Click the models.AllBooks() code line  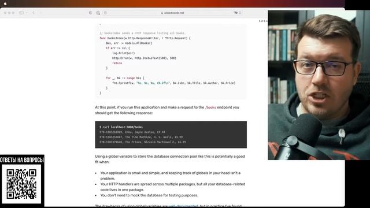click(x=129, y=43)
